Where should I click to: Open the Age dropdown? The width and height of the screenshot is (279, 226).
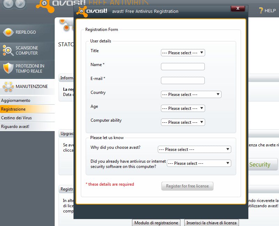click(x=183, y=108)
